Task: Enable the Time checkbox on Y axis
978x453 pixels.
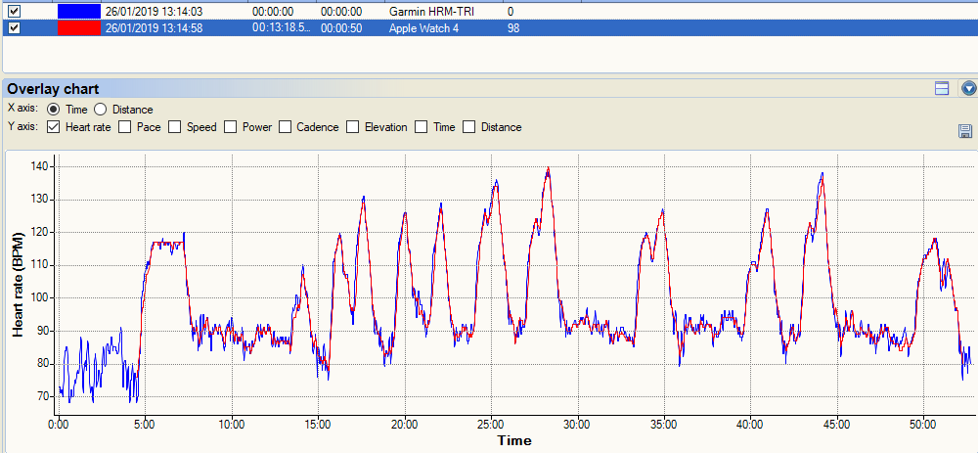Action: pyautogui.click(x=422, y=127)
